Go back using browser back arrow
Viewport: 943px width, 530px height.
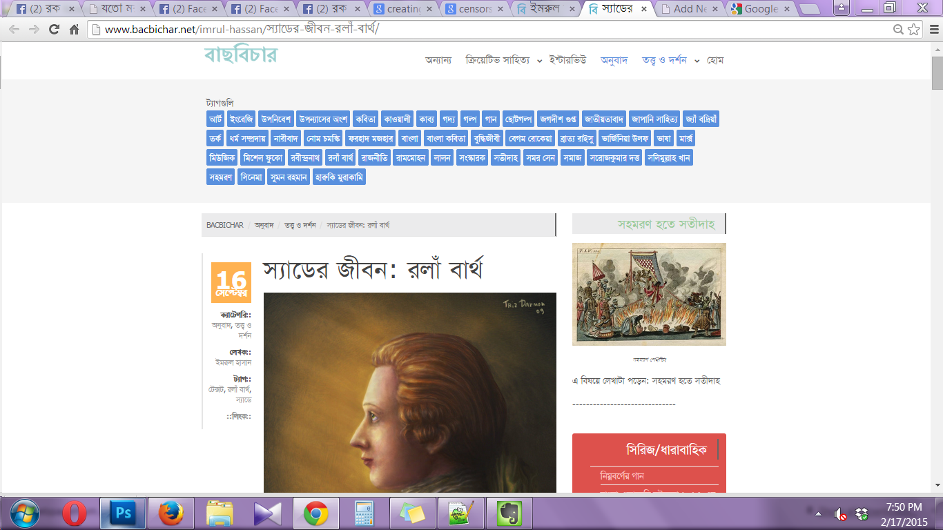coord(14,30)
